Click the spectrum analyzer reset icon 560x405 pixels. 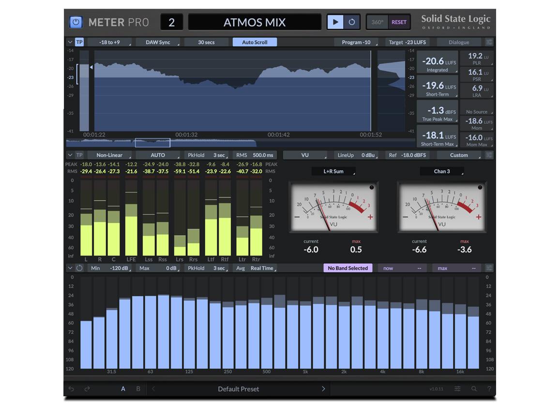tap(79, 268)
